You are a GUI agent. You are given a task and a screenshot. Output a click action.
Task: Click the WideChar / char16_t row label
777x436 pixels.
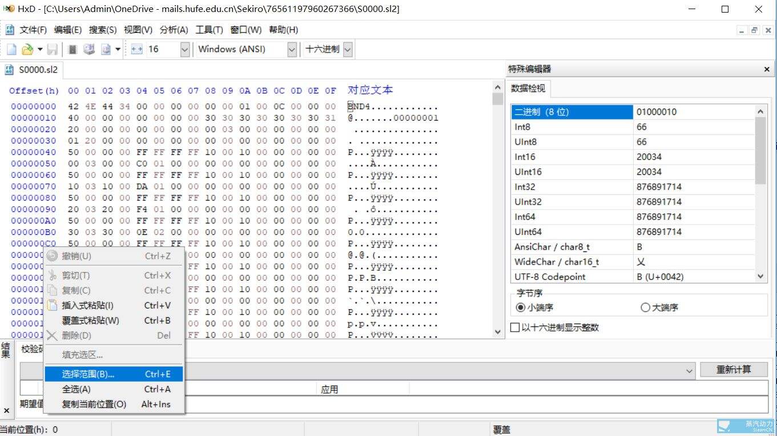click(557, 262)
